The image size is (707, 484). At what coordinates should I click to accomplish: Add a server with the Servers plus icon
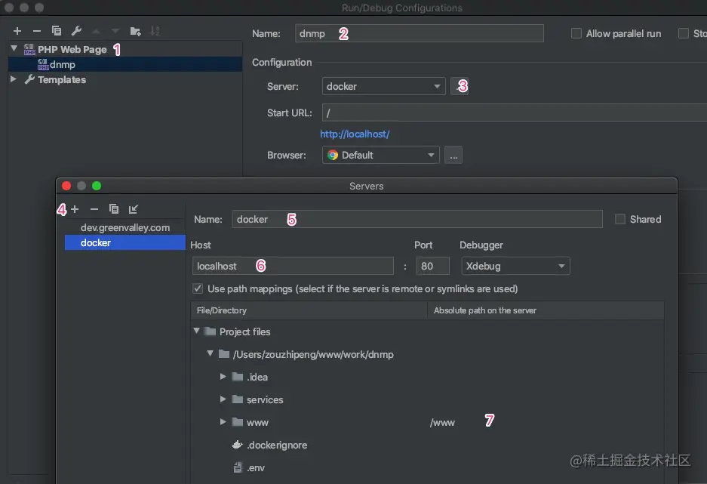(x=75, y=209)
